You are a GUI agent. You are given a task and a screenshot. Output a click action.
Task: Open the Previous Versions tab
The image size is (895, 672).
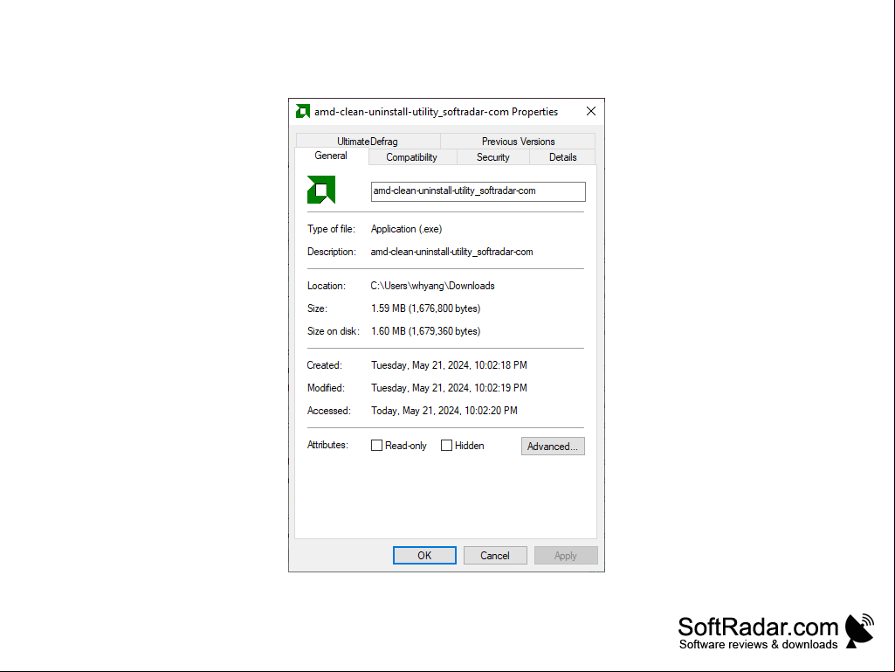pyautogui.click(x=518, y=142)
